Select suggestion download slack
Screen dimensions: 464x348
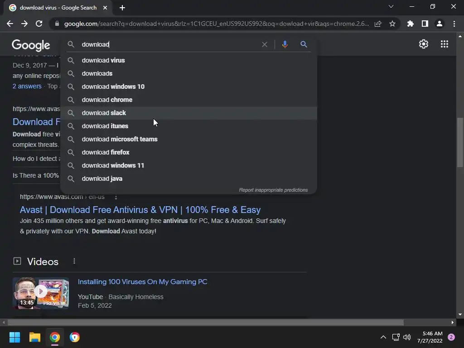tap(189, 113)
